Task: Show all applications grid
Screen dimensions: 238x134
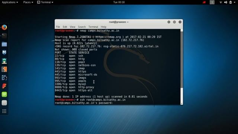Action: point(4,111)
